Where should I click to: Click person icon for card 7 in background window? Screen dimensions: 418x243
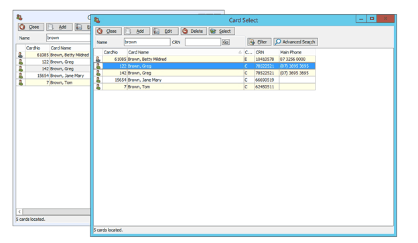click(21, 82)
